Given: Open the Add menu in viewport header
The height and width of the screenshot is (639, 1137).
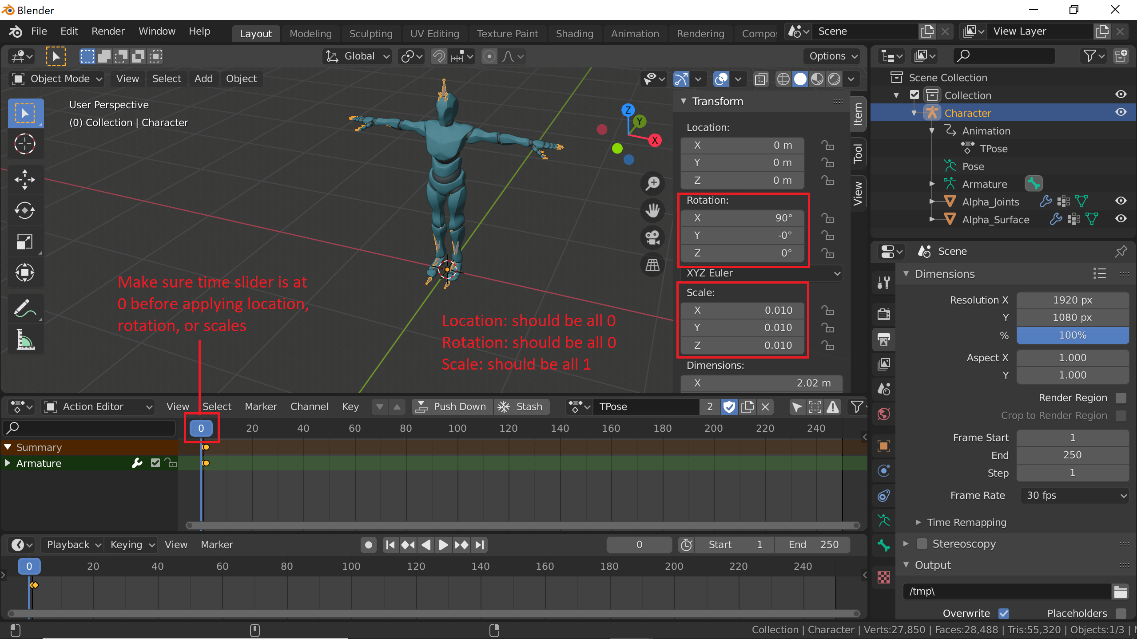Looking at the screenshot, I should point(203,79).
